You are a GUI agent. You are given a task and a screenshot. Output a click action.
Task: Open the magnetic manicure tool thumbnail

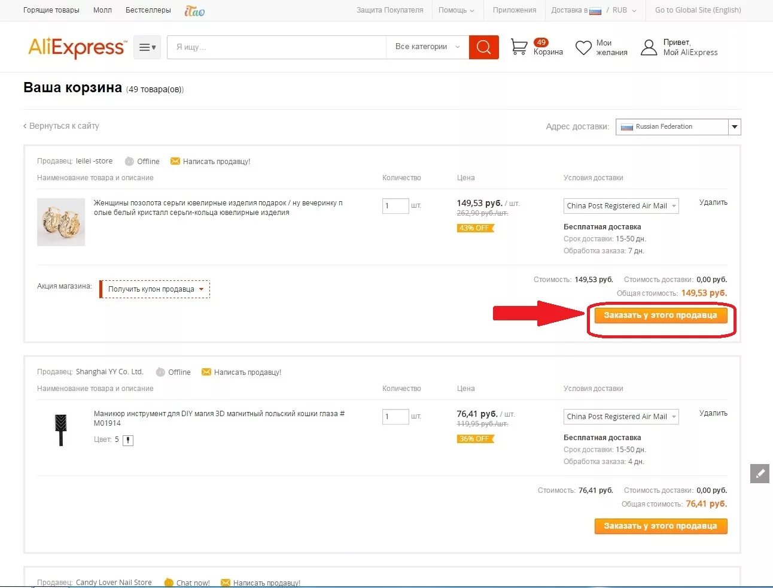coord(61,430)
